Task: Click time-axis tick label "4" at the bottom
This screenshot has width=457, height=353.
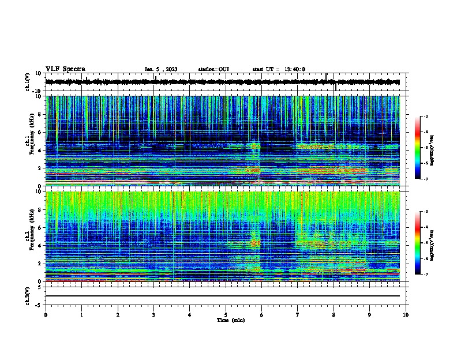Action: tap(190, 315)
